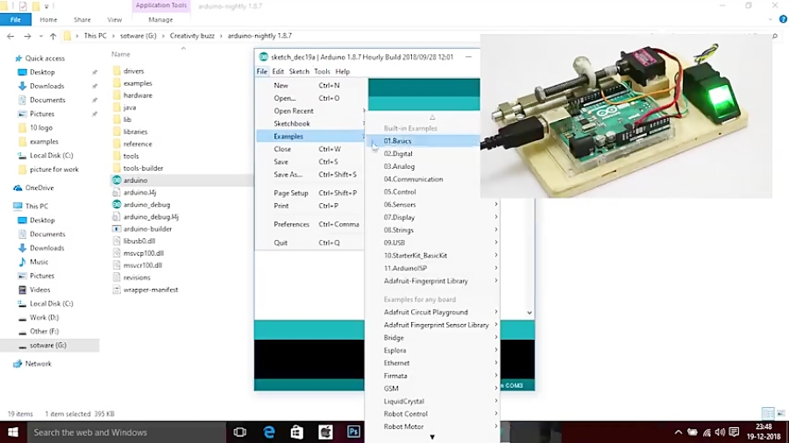
Task: Click the fingerprint lock project photo
Action: click(x=626, y=116)
